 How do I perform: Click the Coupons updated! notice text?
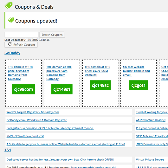(x=36, y=21)
